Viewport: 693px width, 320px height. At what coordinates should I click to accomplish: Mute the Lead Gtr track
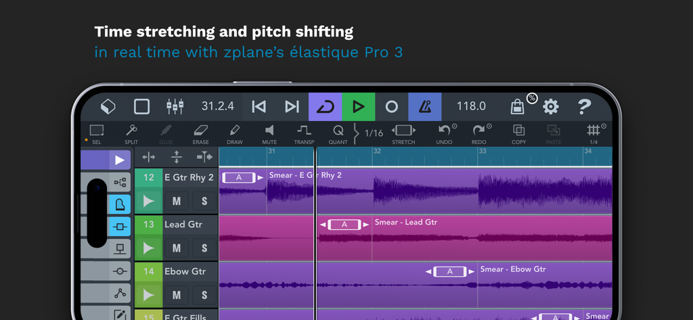click(177, 248)
